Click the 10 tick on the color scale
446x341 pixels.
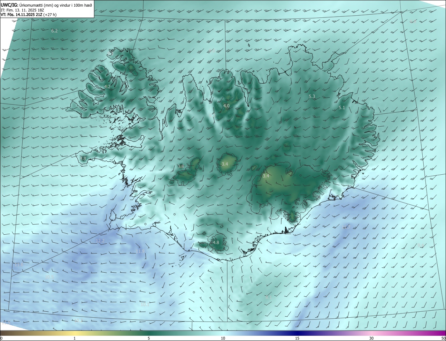coord(223,338)
